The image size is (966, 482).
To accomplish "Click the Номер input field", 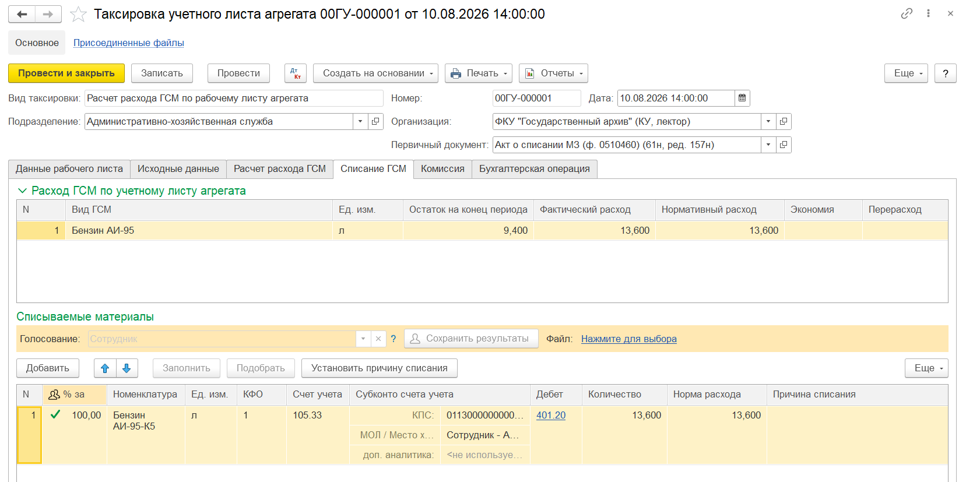I will (x=536, y=98).
